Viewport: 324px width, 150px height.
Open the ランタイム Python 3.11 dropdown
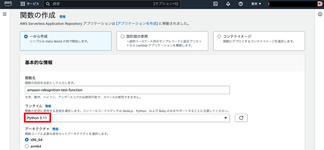click(127, 118)
